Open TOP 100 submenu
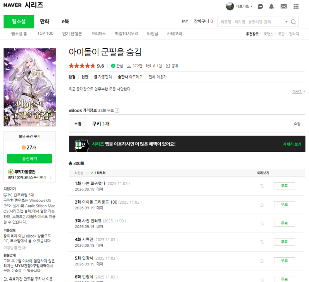309x282 pixels. click(x=45, y=34)
